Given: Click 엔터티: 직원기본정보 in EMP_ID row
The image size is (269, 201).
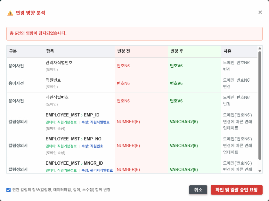Looking at the screenshot, I should [61, 122].
